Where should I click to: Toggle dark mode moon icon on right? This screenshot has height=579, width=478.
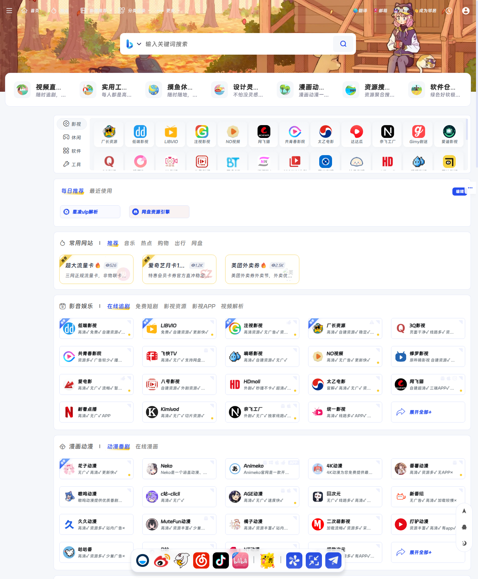click(464, 543)
